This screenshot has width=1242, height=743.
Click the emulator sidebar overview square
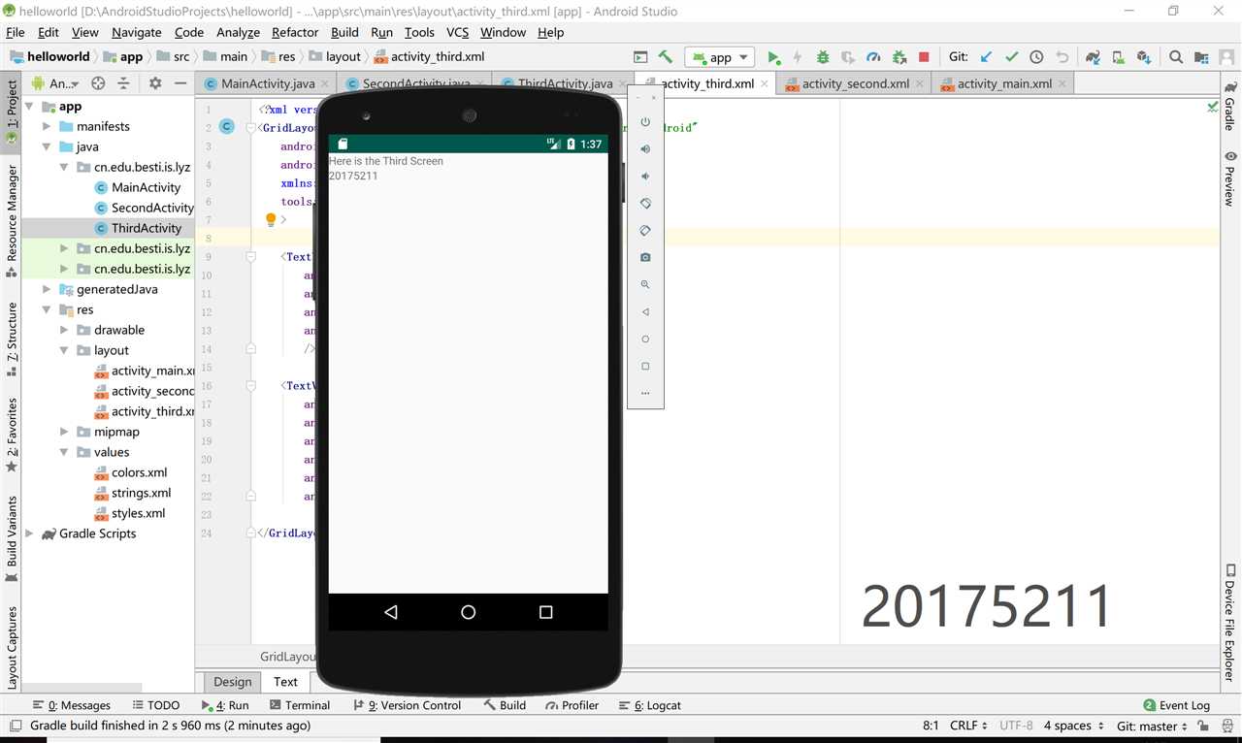(645, 367)
